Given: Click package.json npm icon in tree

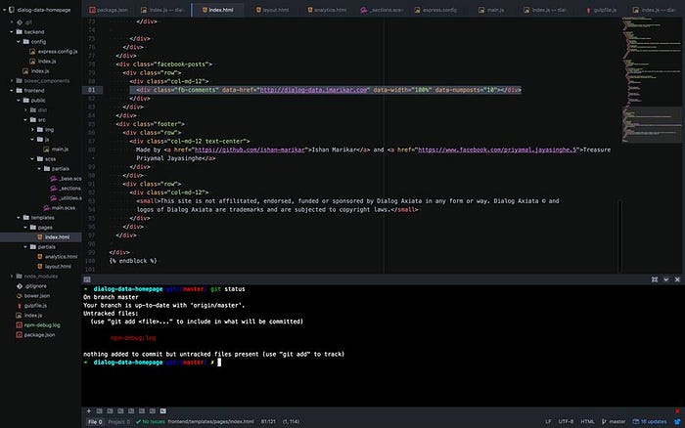Looking at the screenshot, I should click(x=20, y=334).
